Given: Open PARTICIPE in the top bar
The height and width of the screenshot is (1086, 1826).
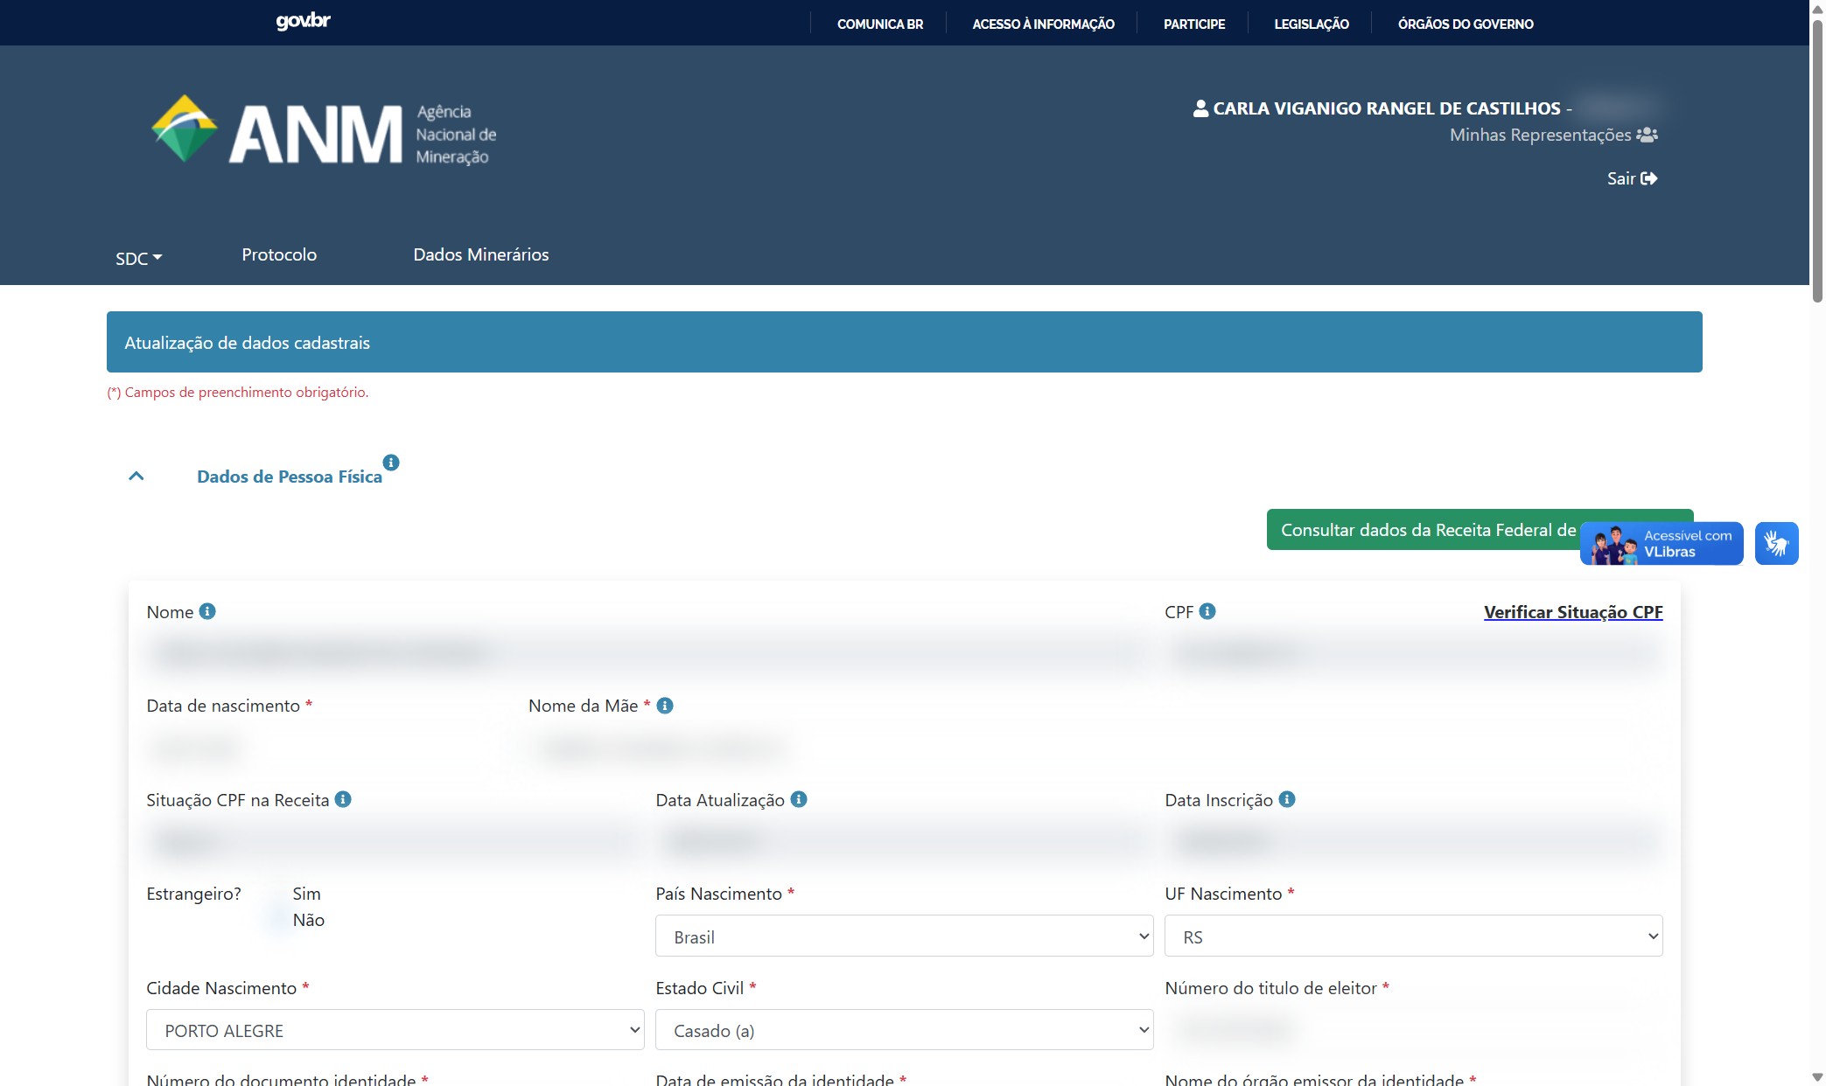Looking at the screenshot, I should tap(1194, 24).
